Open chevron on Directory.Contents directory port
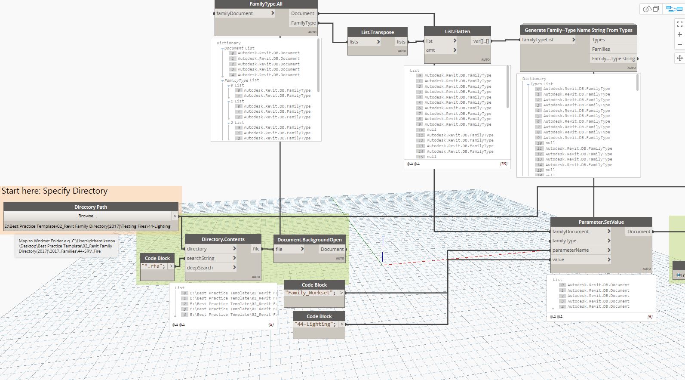Screen dimensions: 685x380 234,249
